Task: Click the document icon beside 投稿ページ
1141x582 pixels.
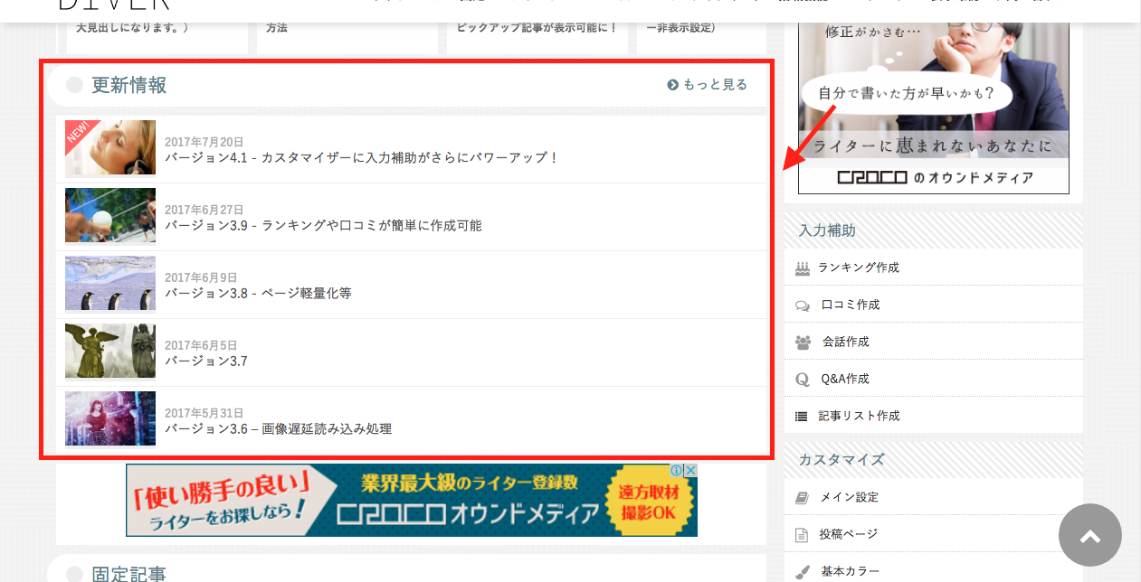Action: coord(802,535)
